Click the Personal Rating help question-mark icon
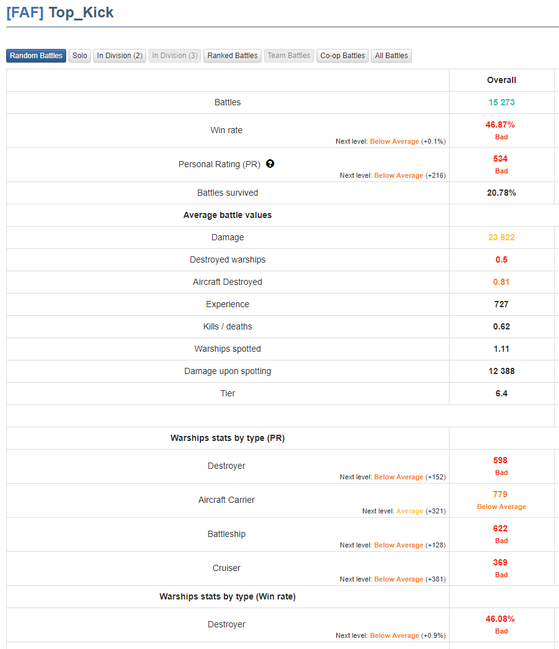 (x=270, y=163)
